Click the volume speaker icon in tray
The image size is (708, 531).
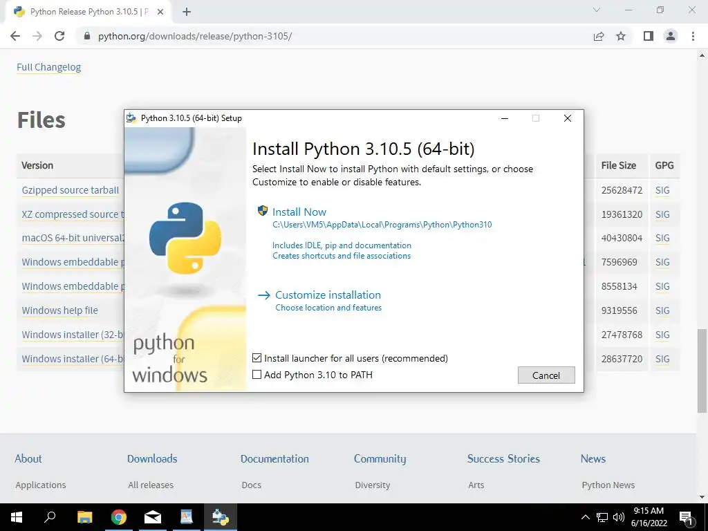[619, 517]
